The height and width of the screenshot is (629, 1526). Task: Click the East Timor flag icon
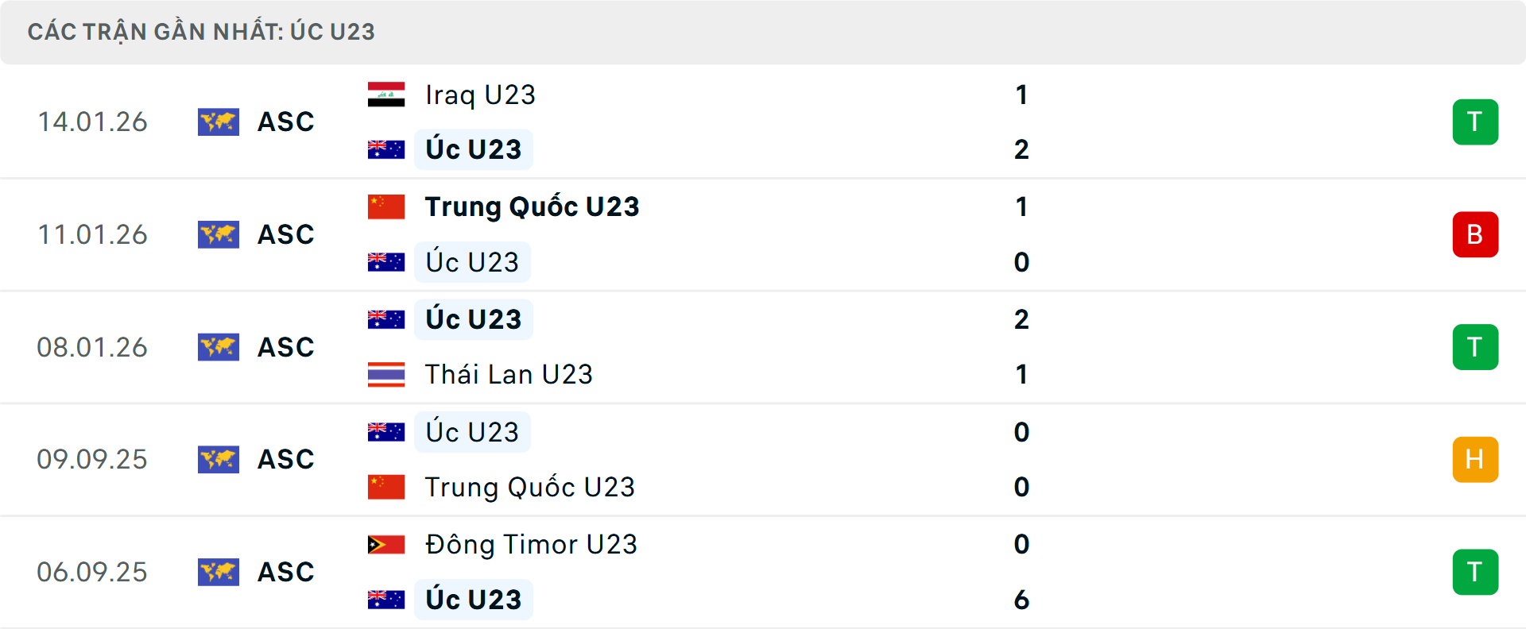(x=386, y=544)
